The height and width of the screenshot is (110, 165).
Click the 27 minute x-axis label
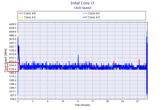(137, 101)
